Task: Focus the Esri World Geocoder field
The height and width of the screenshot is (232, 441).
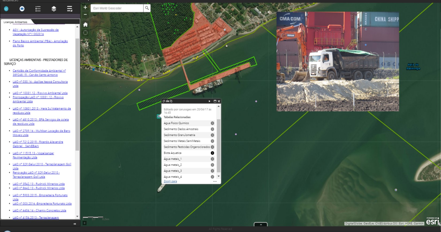Action: tap(117, 8)
